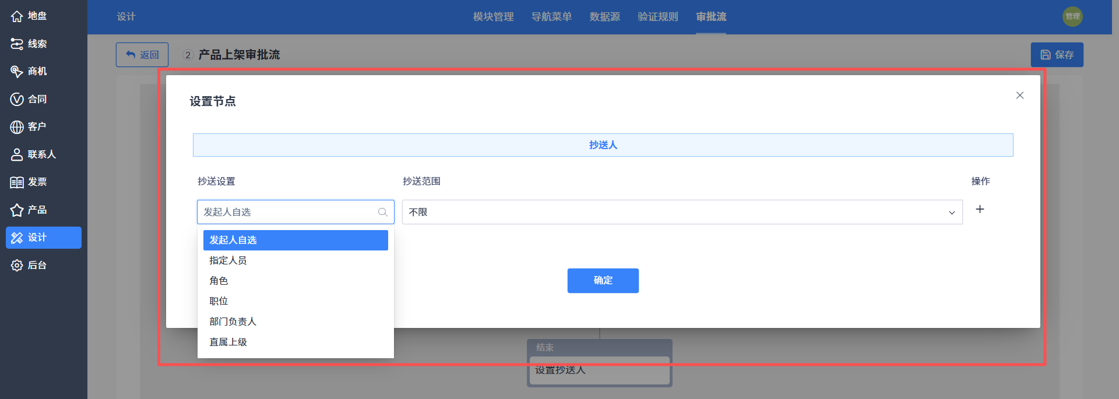The image size is (1119, 399).
Task: Switch to 数据源 tab
Action: tap(604, 17)
